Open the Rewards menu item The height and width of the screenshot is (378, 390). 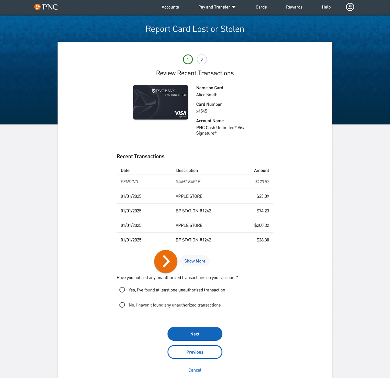click(x=294, y=7)
